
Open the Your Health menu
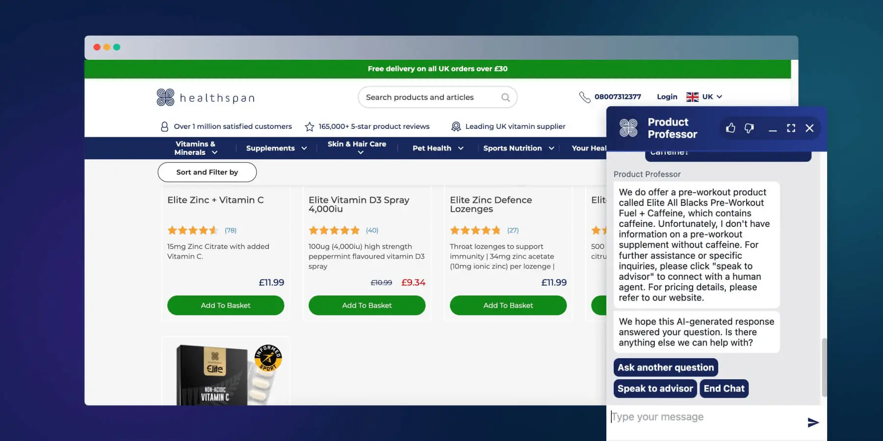589,148
